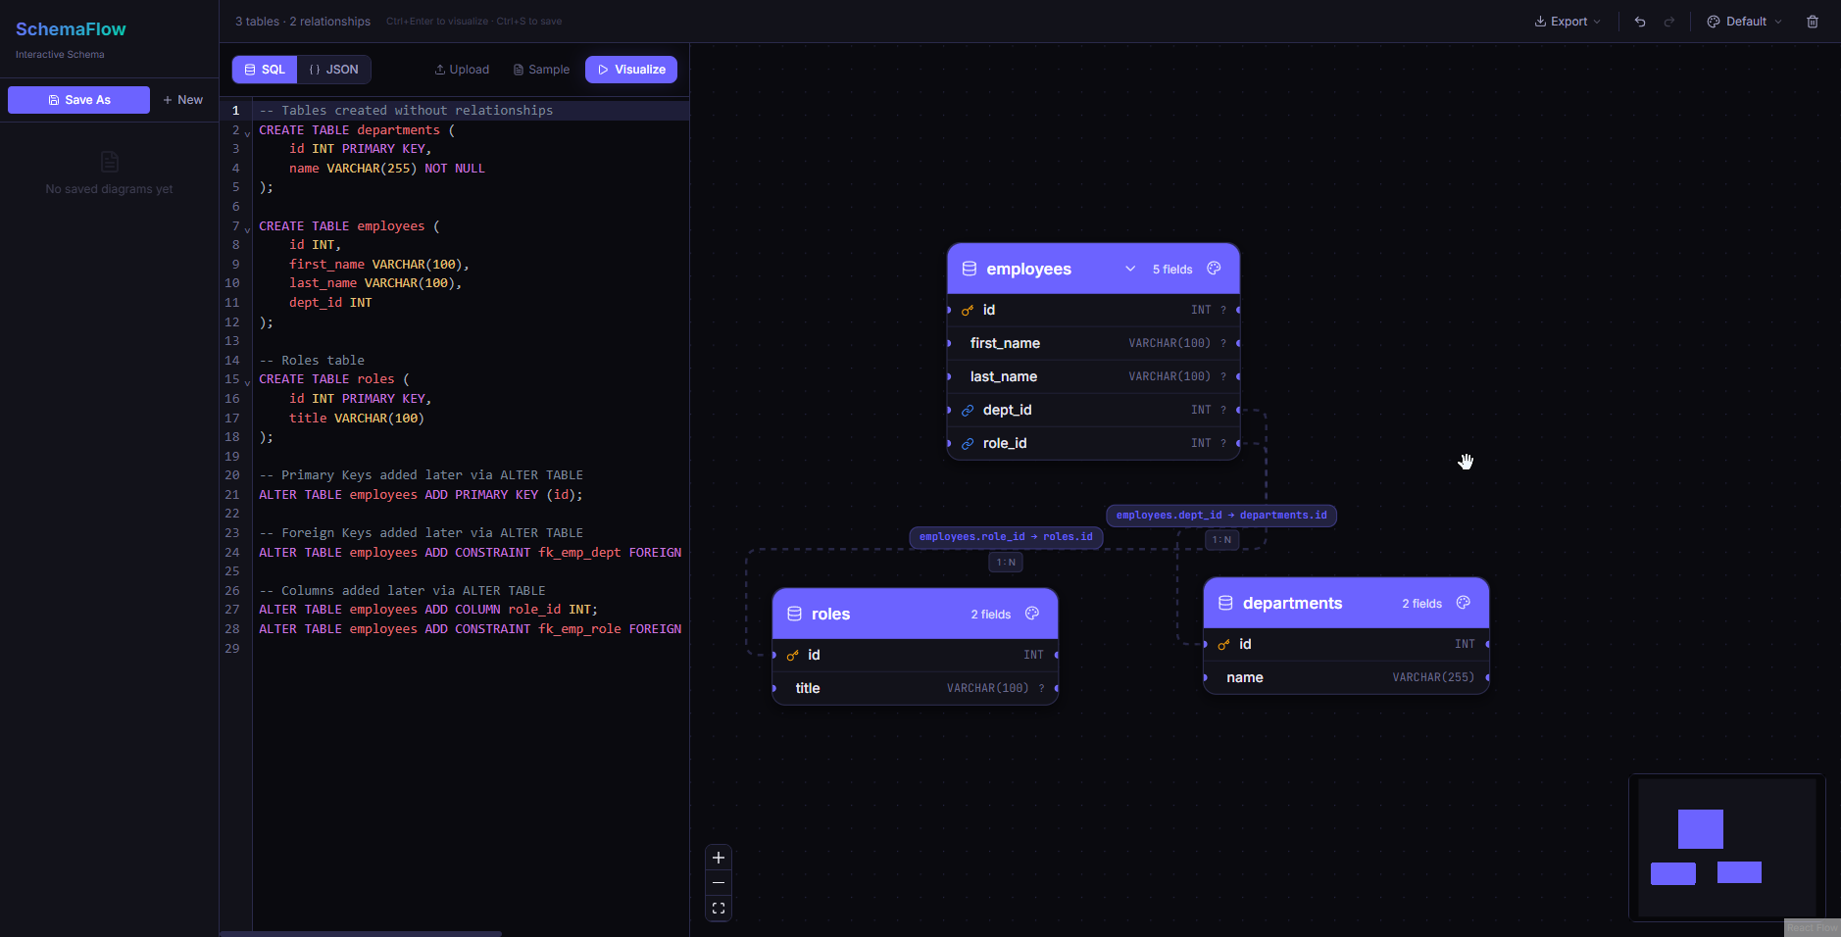Viewport: 1841px width, 937px height.
Task: Open the color palette for the employees table
Action: (x=1213, y=269)
